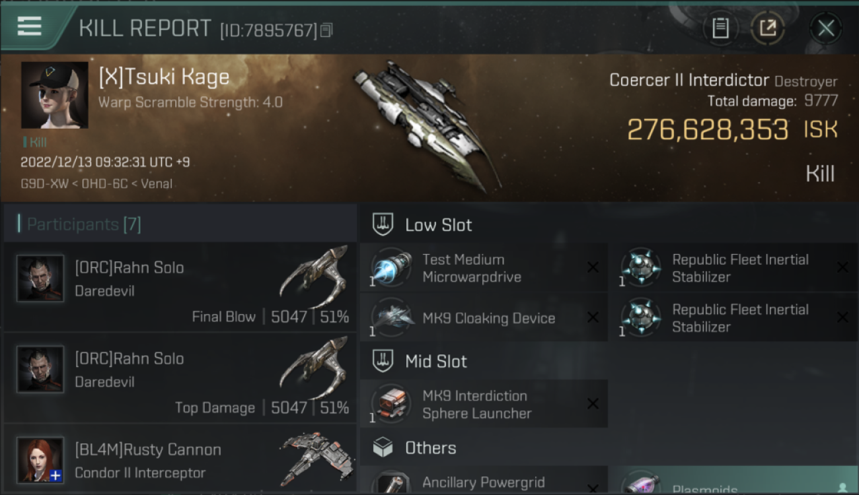
Task: Tap the Ancillary Powergrid item icon
Action: [x=391, y=483]
